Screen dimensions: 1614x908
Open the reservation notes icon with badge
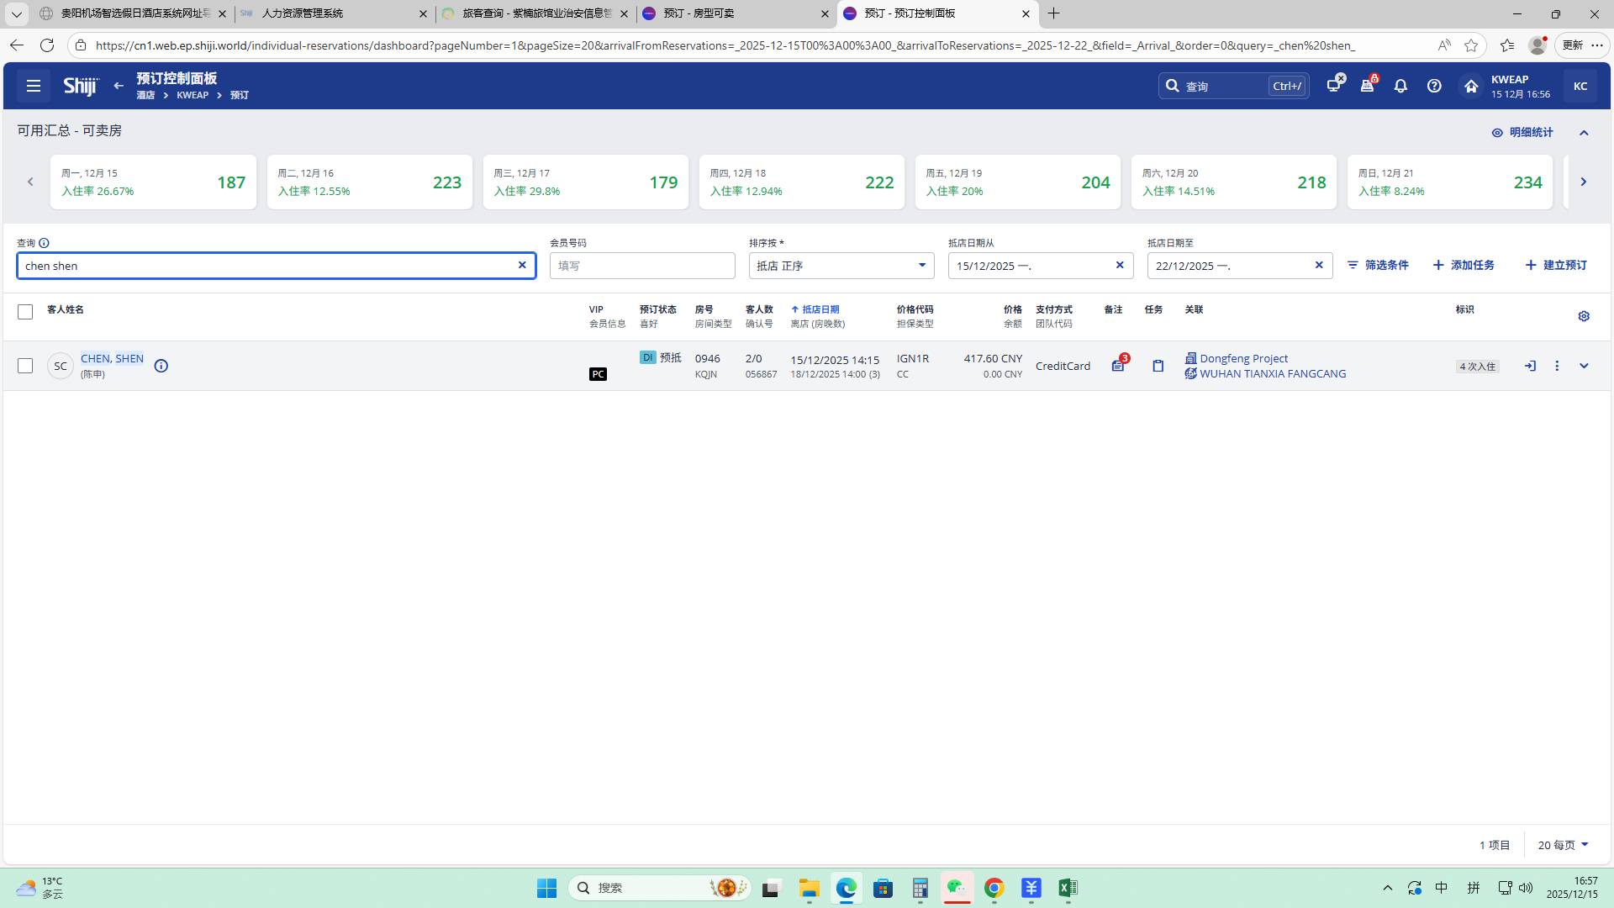click(x=1118, y=366)
